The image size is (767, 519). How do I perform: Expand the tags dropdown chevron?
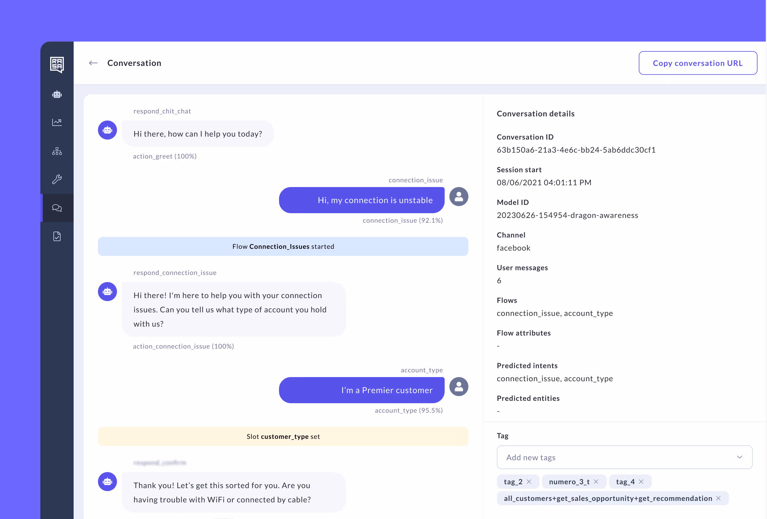coord(740,457)
